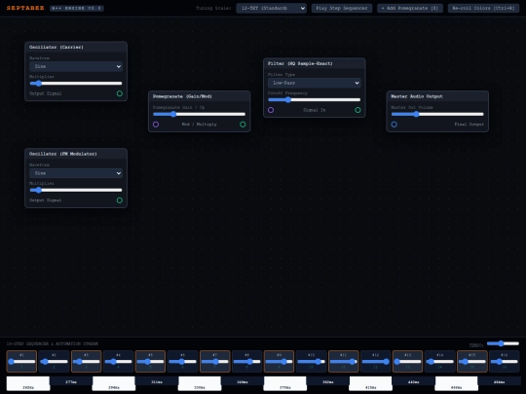Image resolution: width=526 pixels, height=394 pixels.
Task: Adjust the step #5 sequencer slider
Action: tap(150, 362)
